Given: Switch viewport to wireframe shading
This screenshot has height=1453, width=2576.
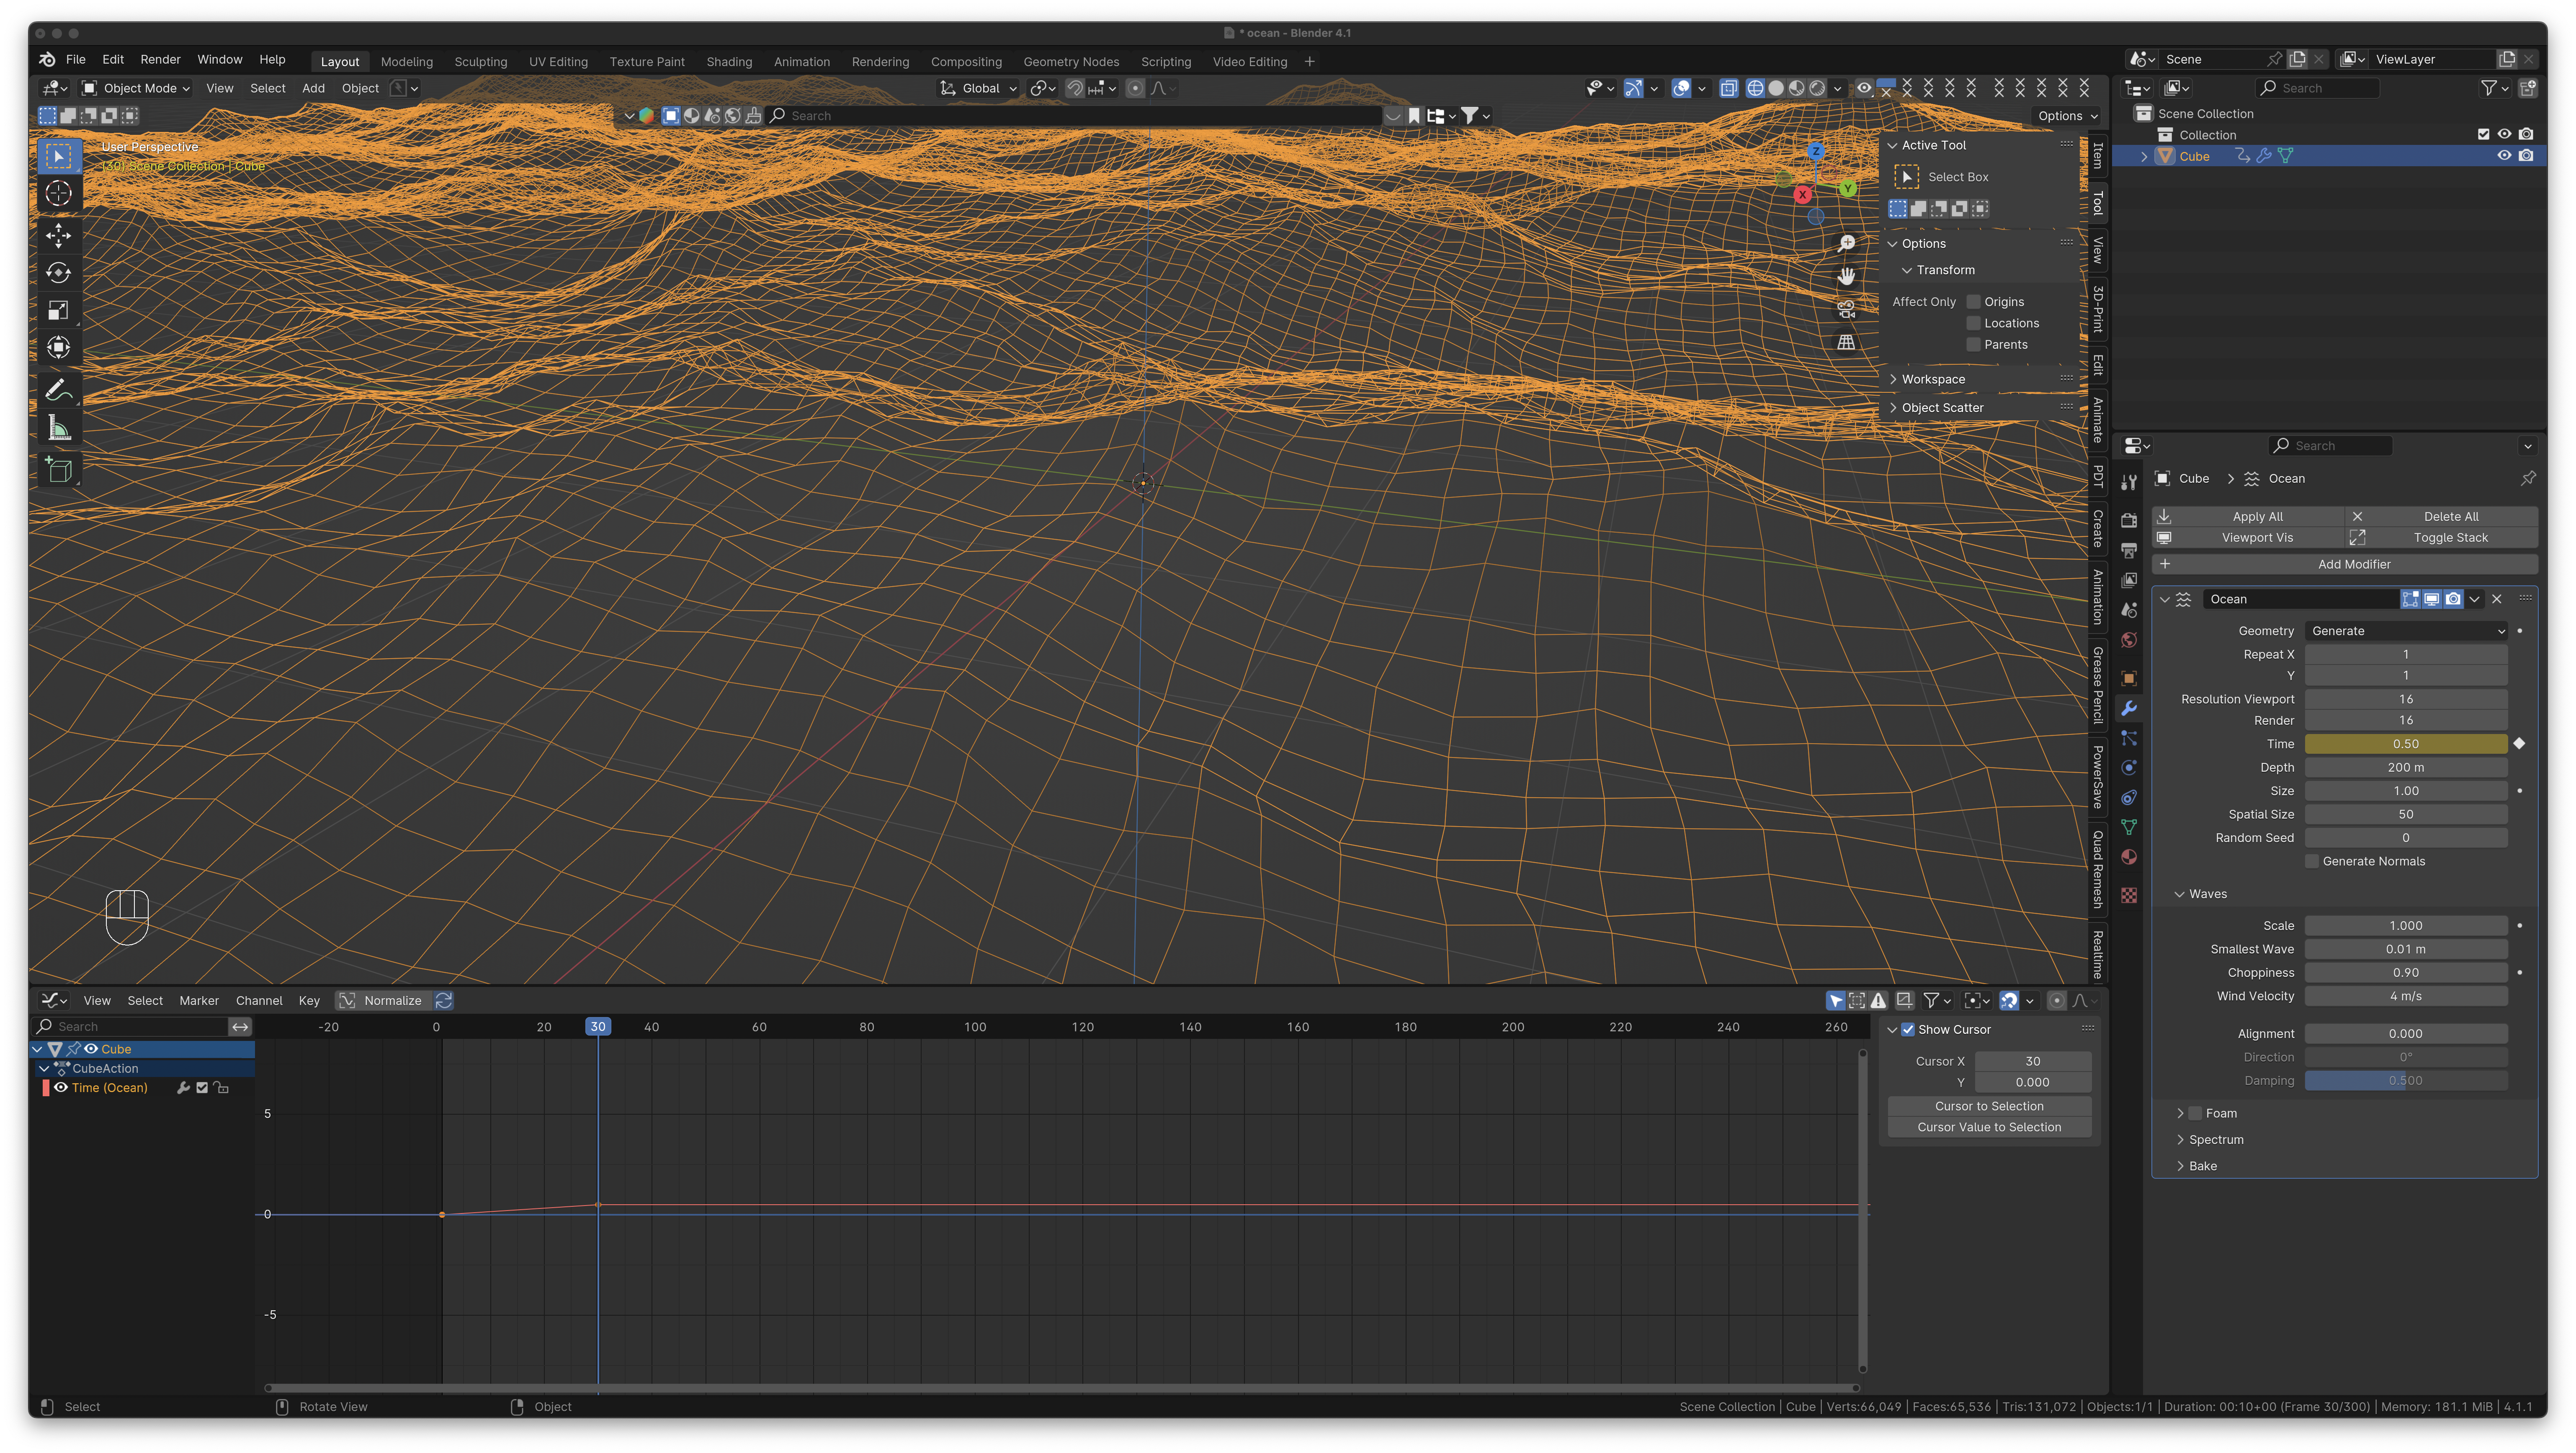Looking at the screenshot, I should pos(1755,88).
